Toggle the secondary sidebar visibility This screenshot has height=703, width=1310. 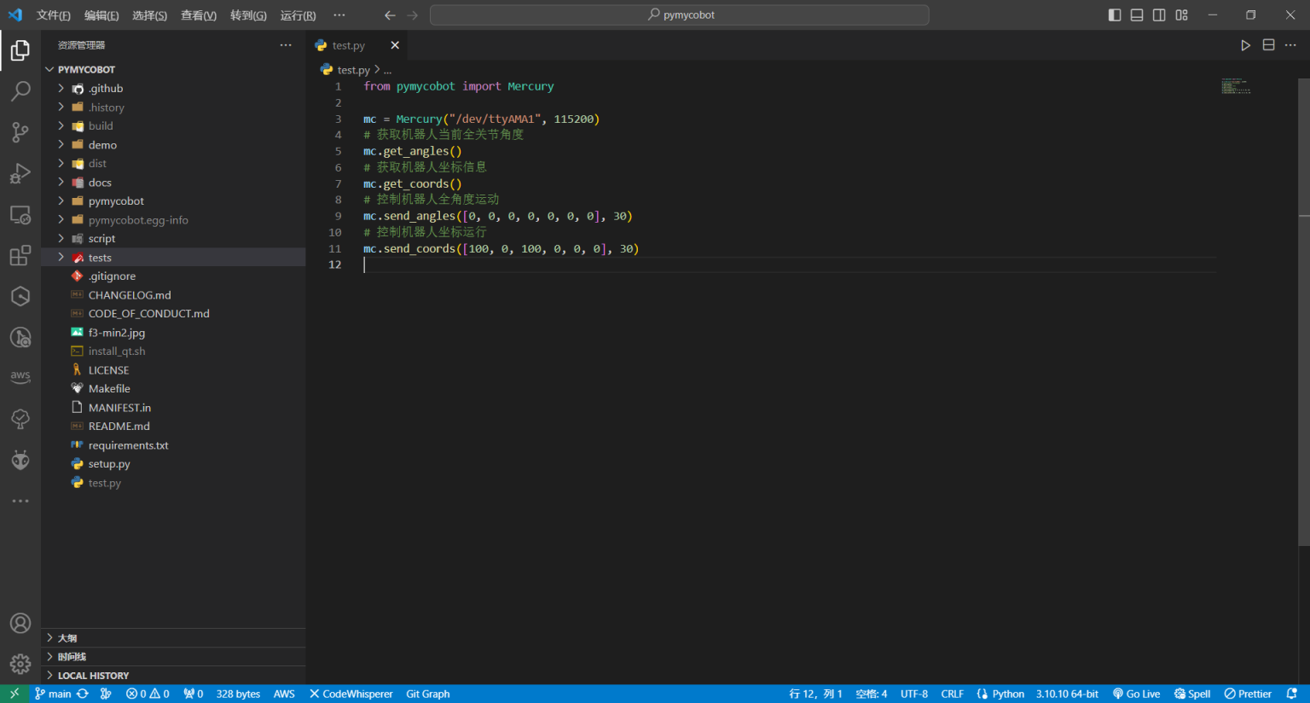click(x=1159, y=15)
